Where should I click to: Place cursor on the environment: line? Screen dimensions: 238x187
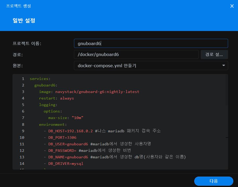(x=53, y=124)
